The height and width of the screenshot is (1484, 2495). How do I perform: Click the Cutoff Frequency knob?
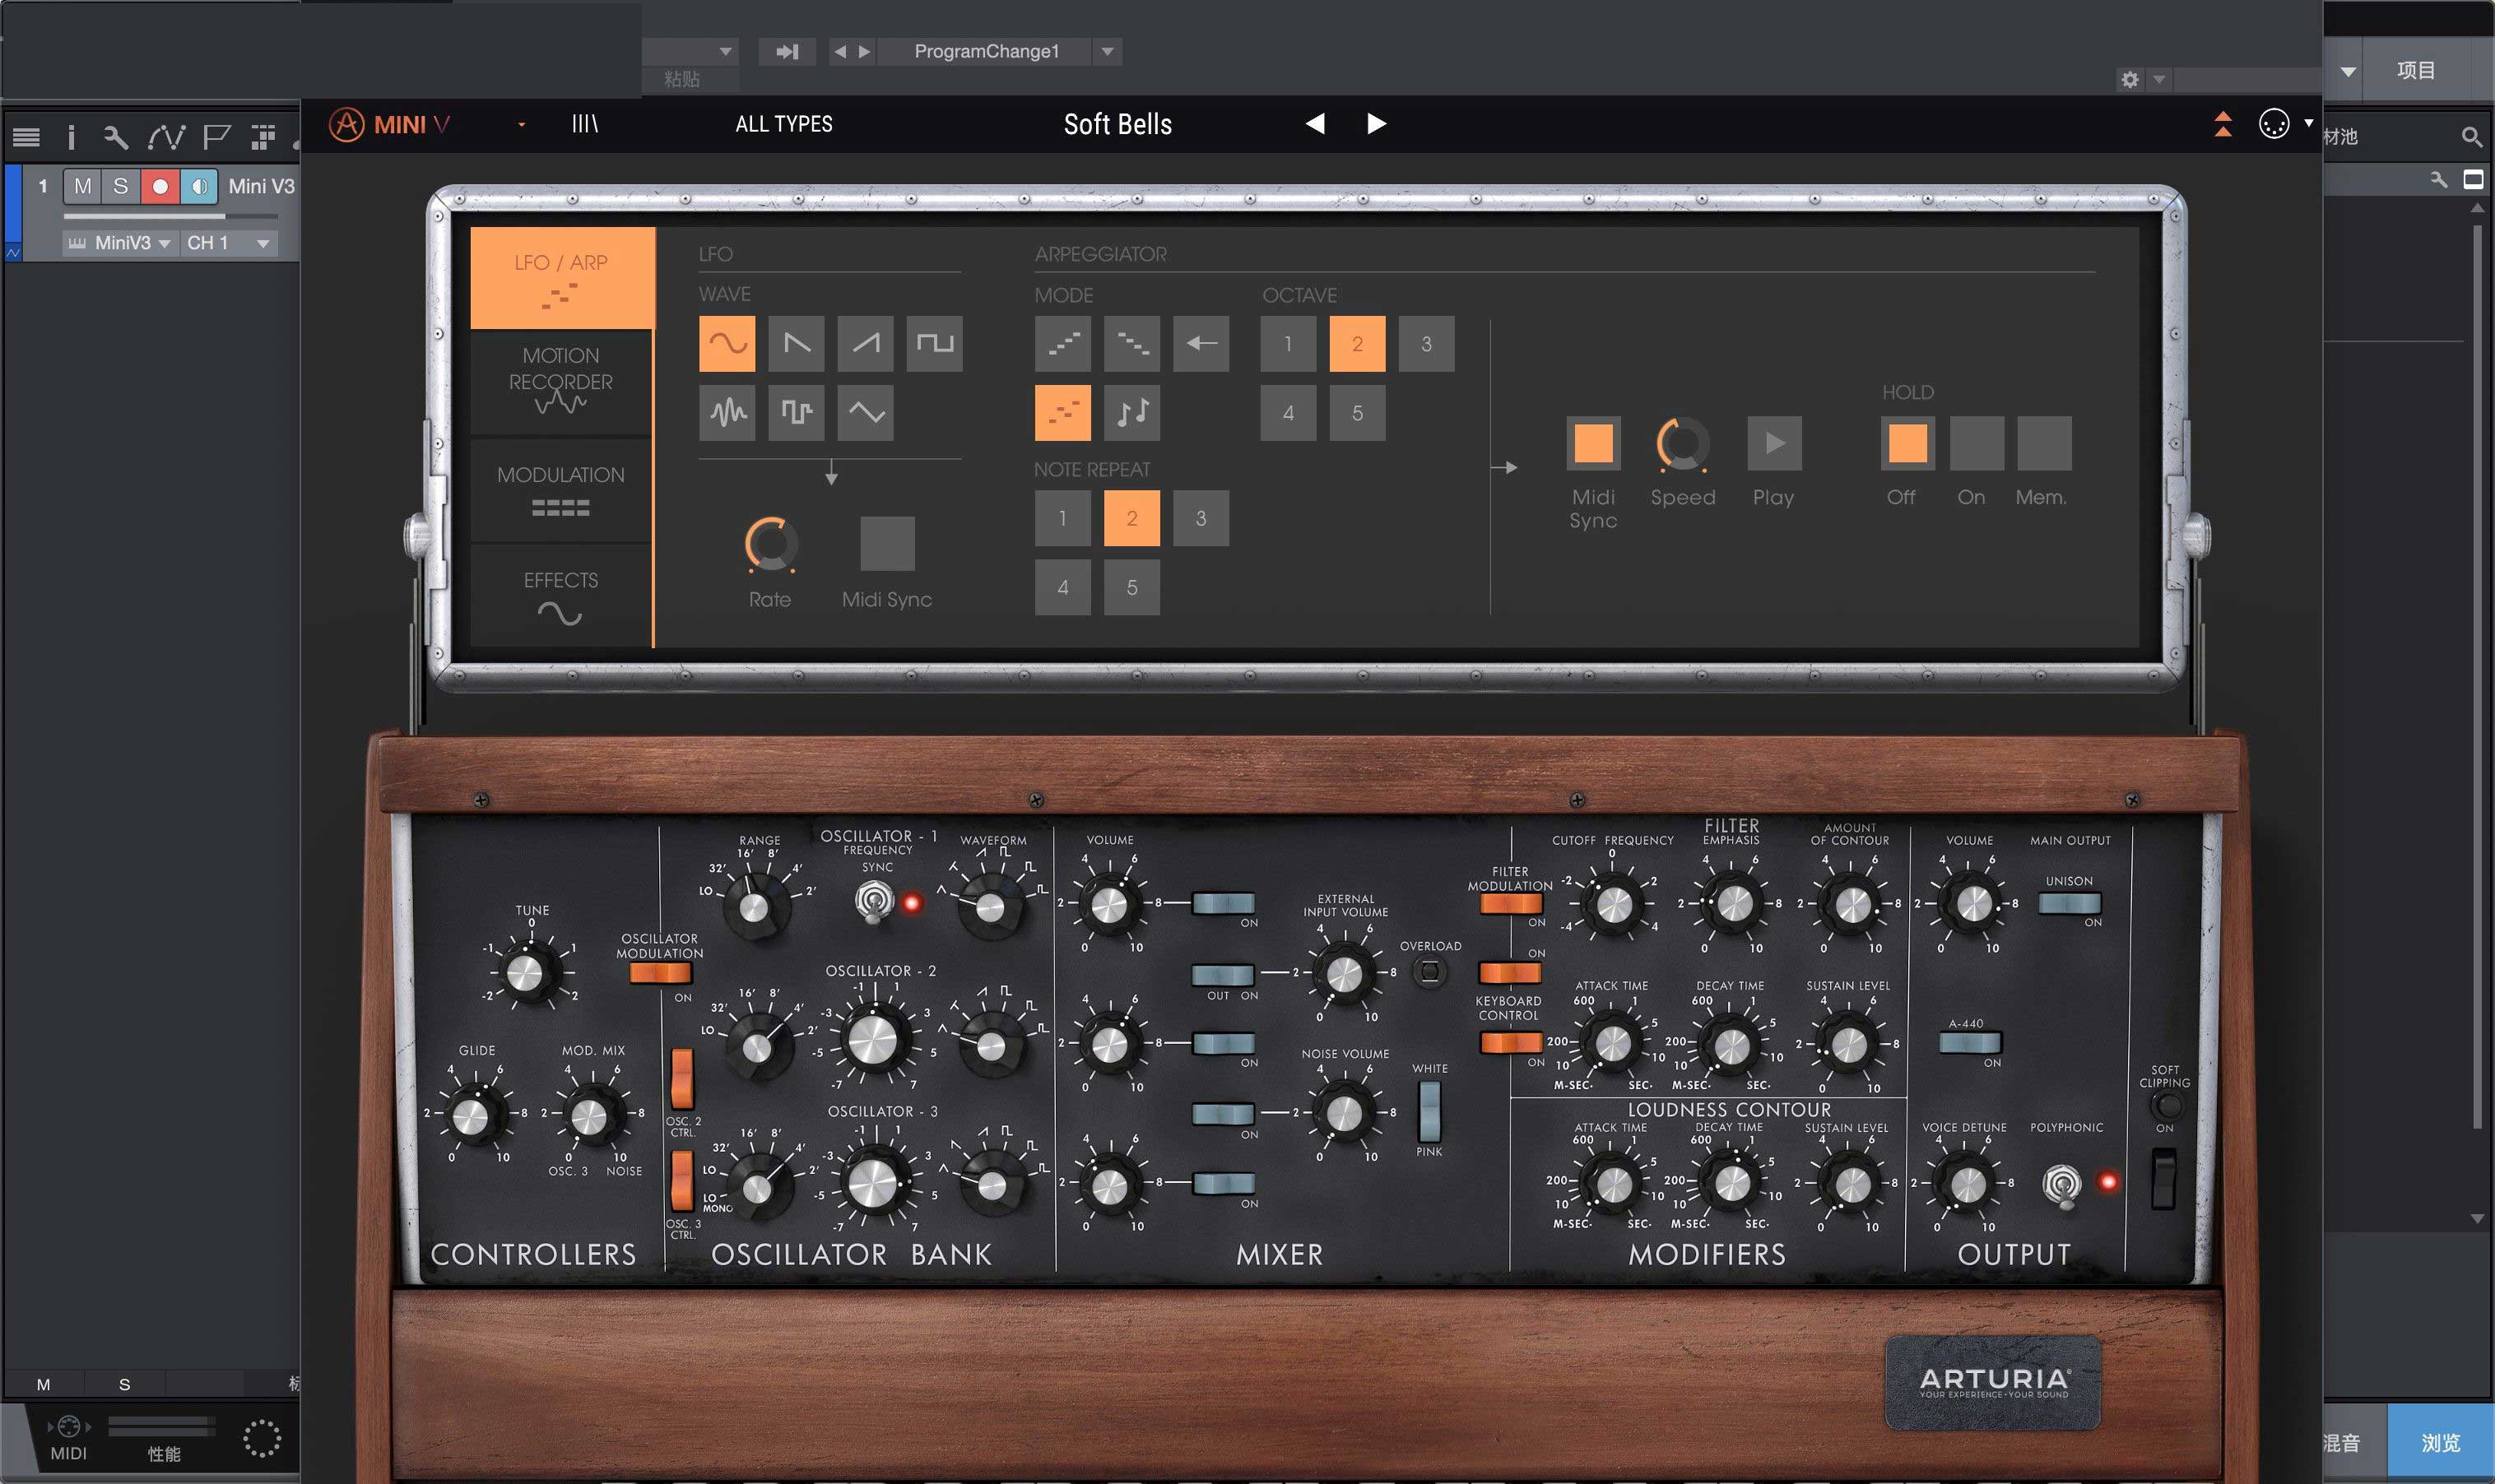coord(1613,905)
